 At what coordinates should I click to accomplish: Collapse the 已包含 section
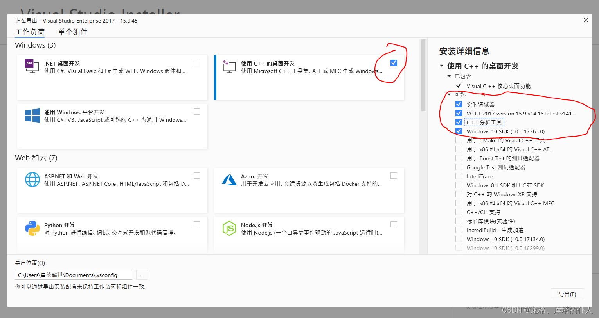[449, 76]
